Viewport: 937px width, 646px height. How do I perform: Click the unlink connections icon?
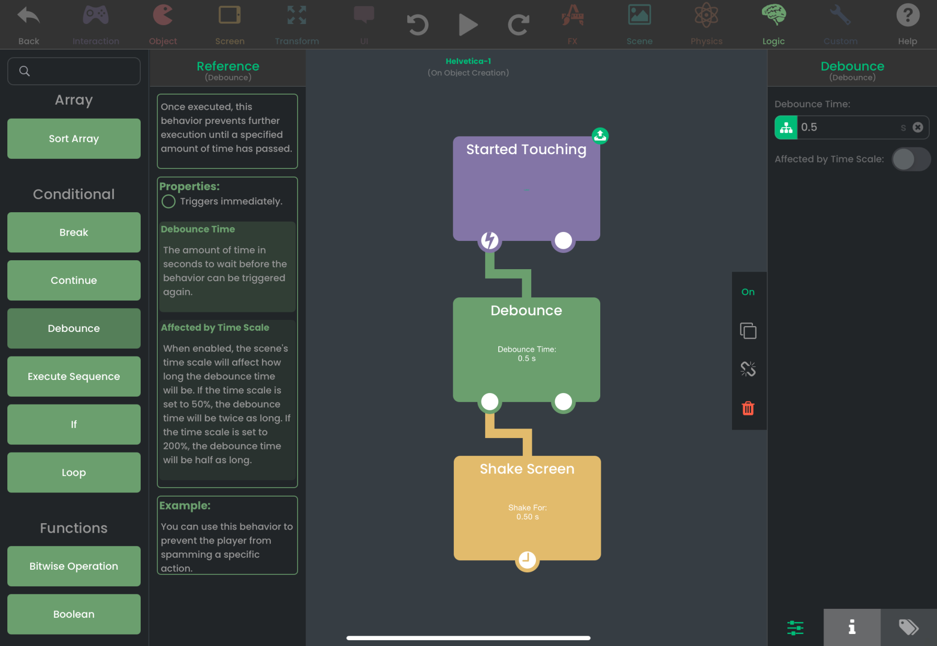click(748, 369)
